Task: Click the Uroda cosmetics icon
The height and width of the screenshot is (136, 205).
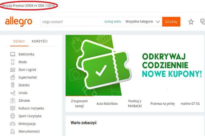Action: [x=13, y=93]
